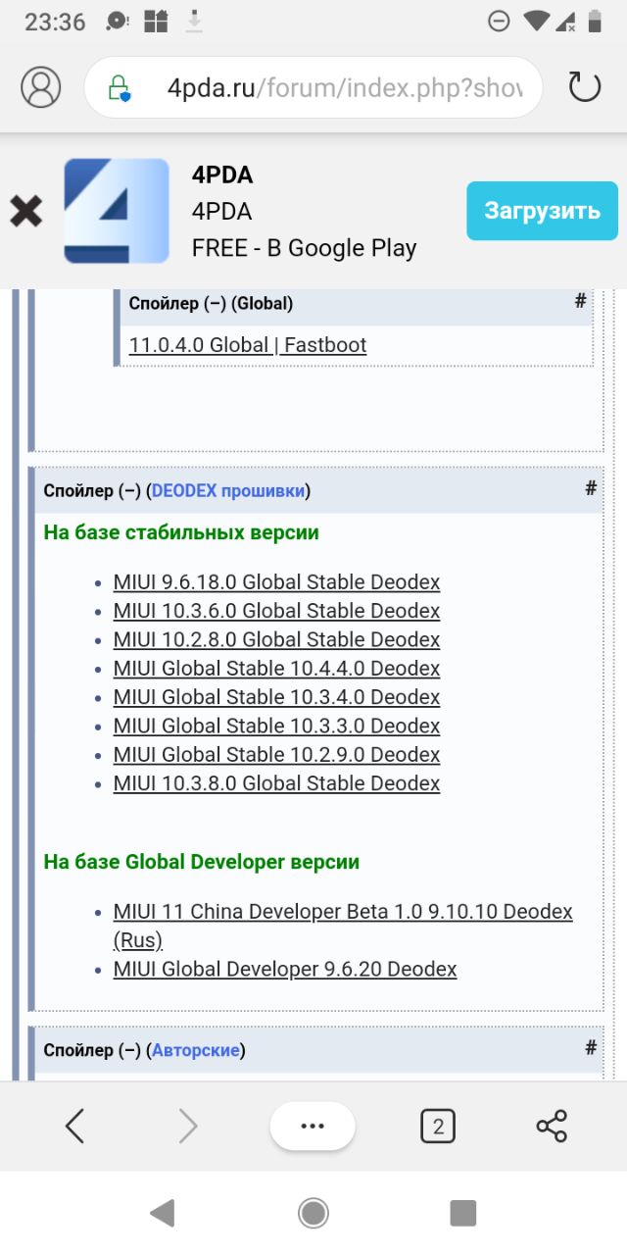The width and height of the screenshot is (627, 1255).
Task: Tap the Android home navigation button
Action: (313, 1213)
